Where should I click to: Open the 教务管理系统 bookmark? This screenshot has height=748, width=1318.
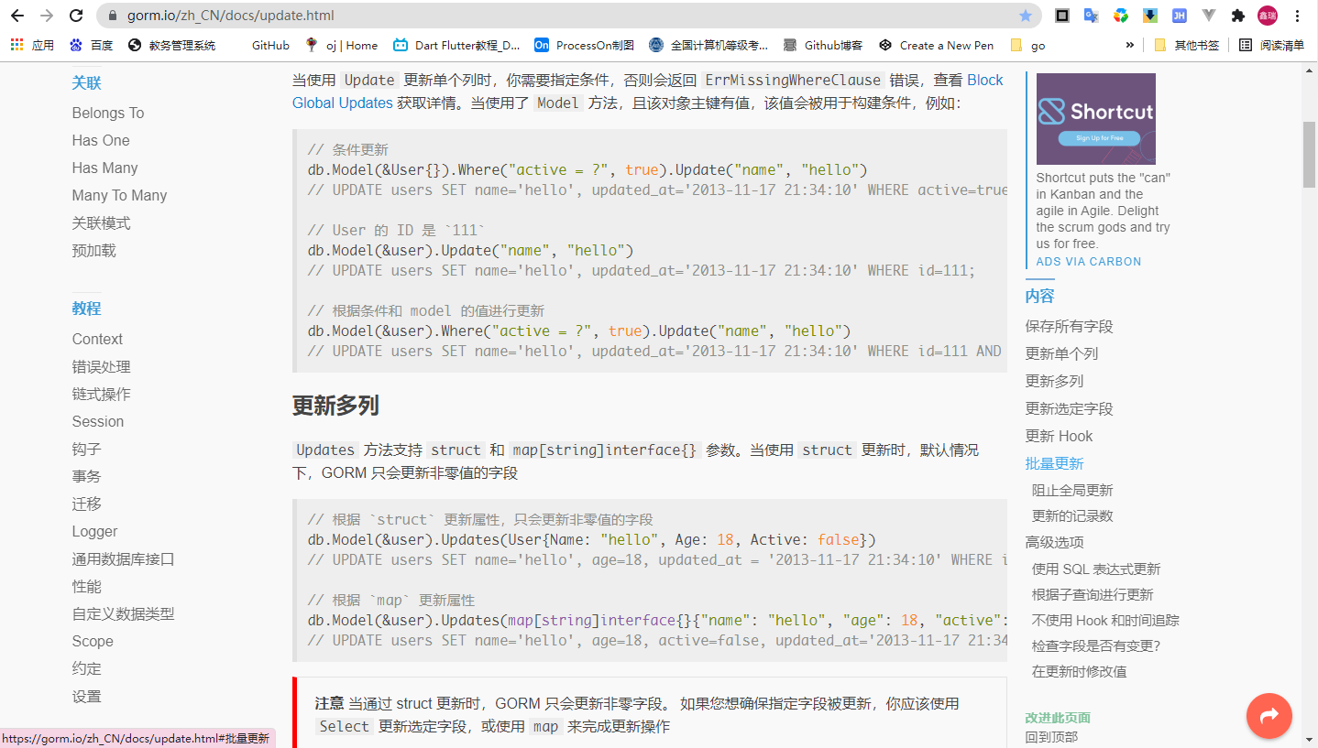coord(171,45)
